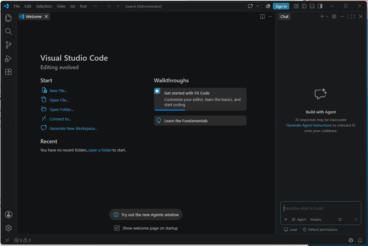Click the Open Folder... link
This screenshot has height=246, width=368.
tap(62, 109)
